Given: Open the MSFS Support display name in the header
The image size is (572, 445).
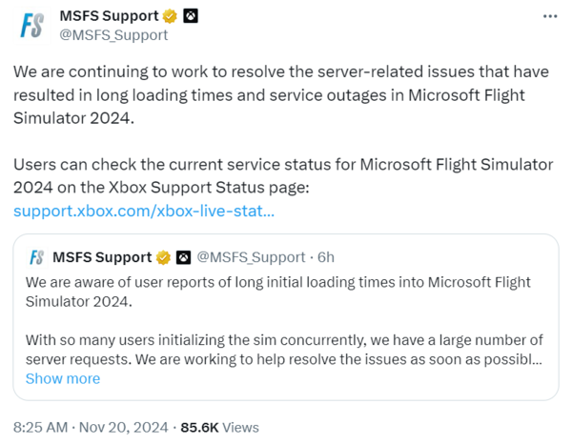Looking at the screenshot, I should coord(109,16).
